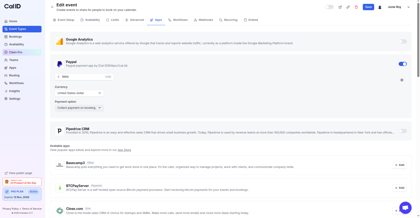Open the chat support bubble
420x218 pixels.
[405, 208]
